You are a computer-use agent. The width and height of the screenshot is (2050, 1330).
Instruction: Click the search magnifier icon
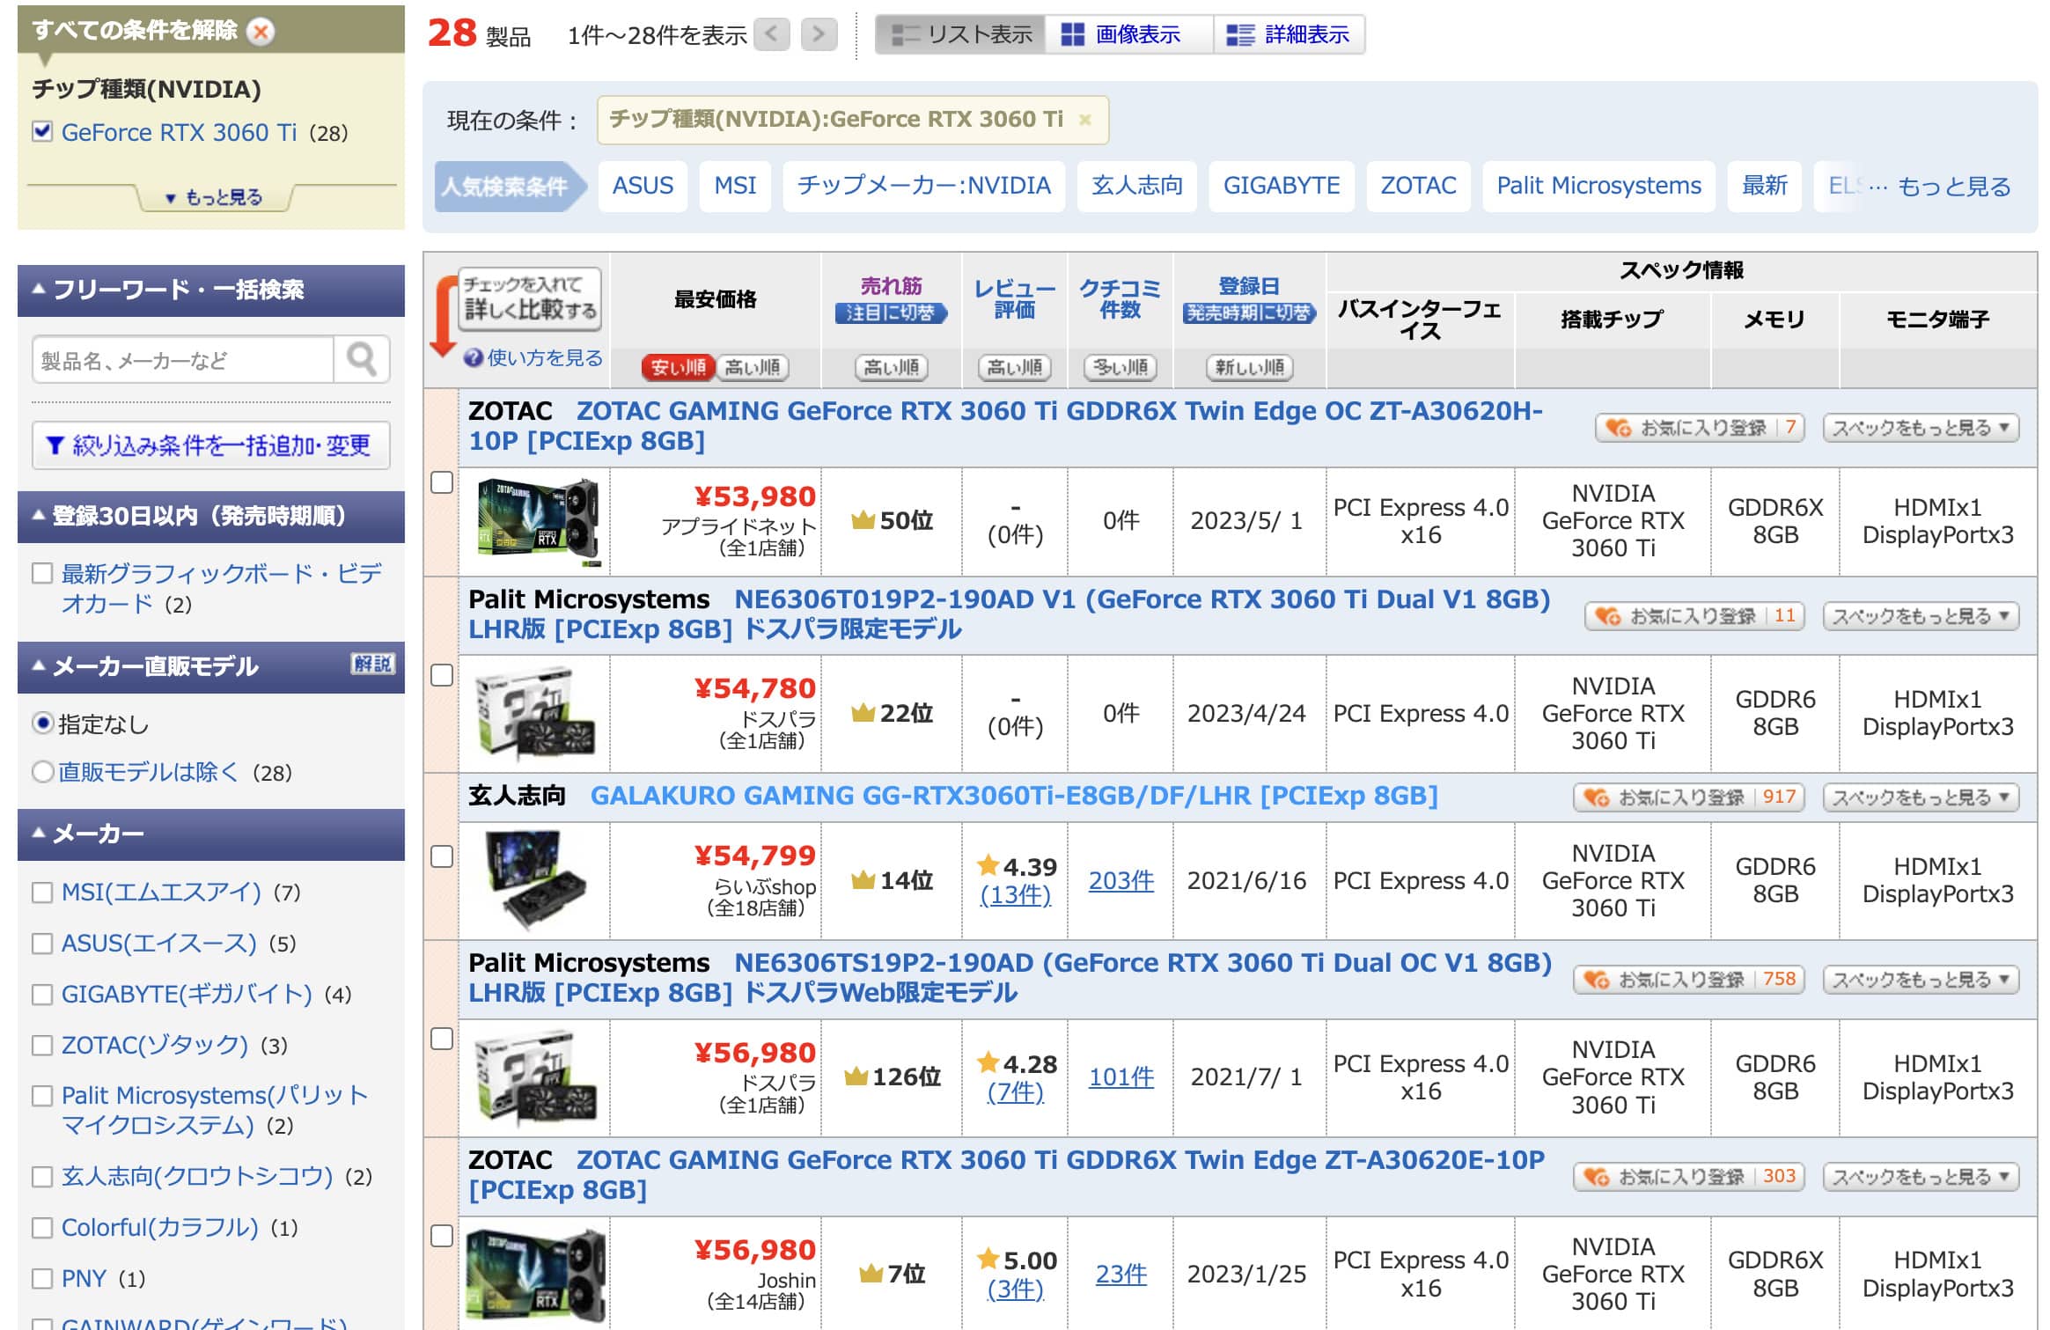(361, 359)
